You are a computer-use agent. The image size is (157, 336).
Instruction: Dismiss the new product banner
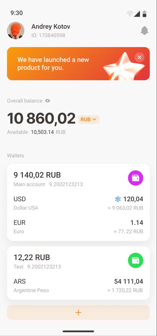click(140, 57)
